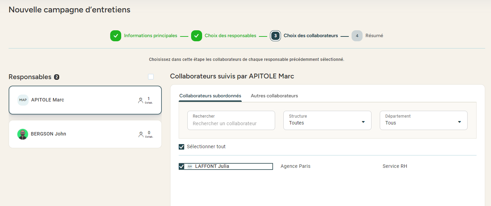Click the Rechercher un collaborateur search field
The width and height of the screenshot is (491, 206).
point(231,123)
